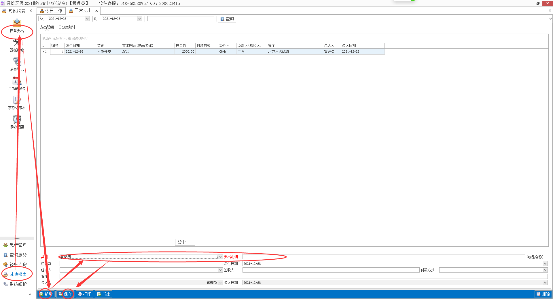The image size is (553, 299).
Task: Click the 保存 button
Action: [x=65, y=294]
